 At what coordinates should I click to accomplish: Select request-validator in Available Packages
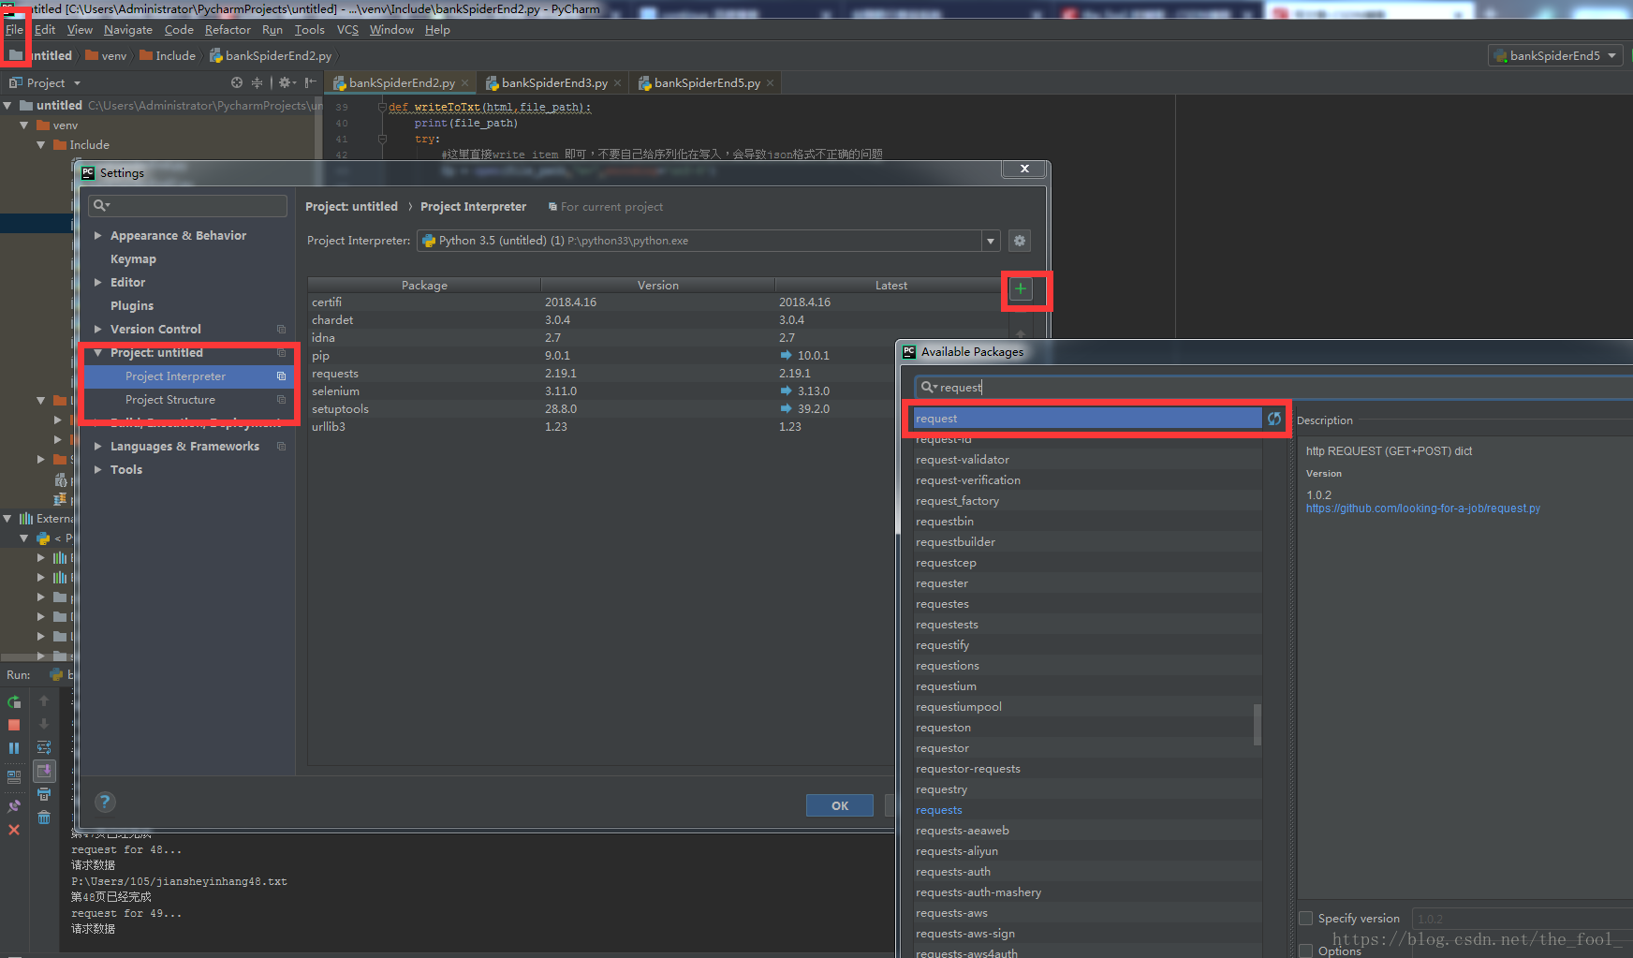coord(1088,460)
